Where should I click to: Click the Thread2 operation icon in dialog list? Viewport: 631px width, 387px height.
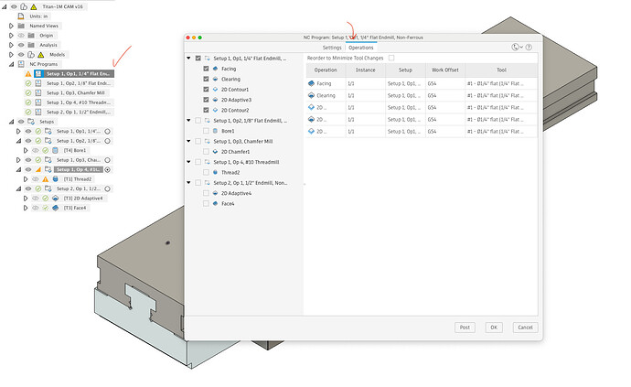pos(215,172)
